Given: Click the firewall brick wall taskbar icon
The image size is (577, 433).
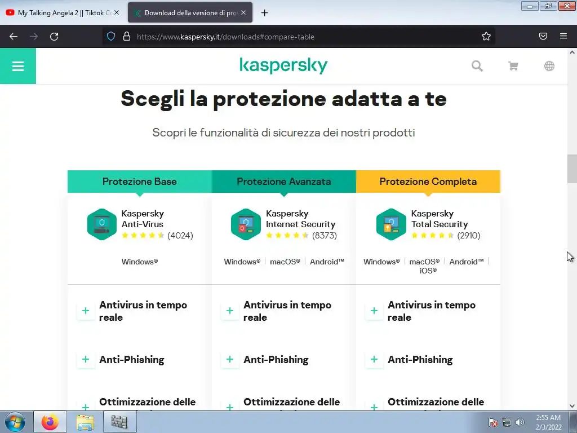Looking at the screenshot, I should coord(119,422).
